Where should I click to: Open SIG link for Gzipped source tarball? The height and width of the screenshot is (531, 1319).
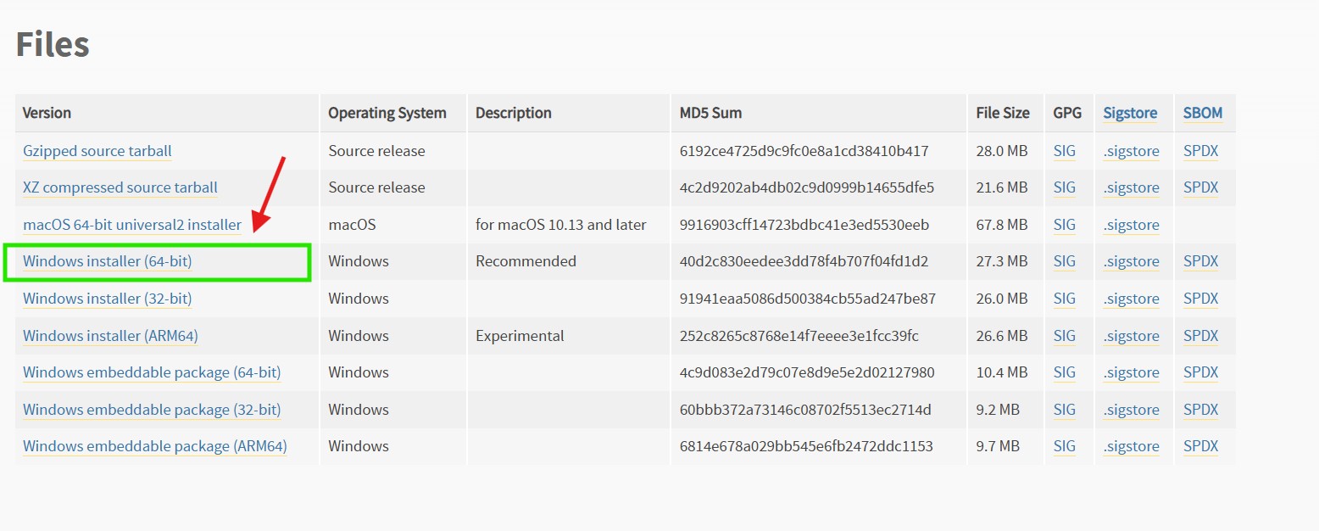(x=1065, y=151)
